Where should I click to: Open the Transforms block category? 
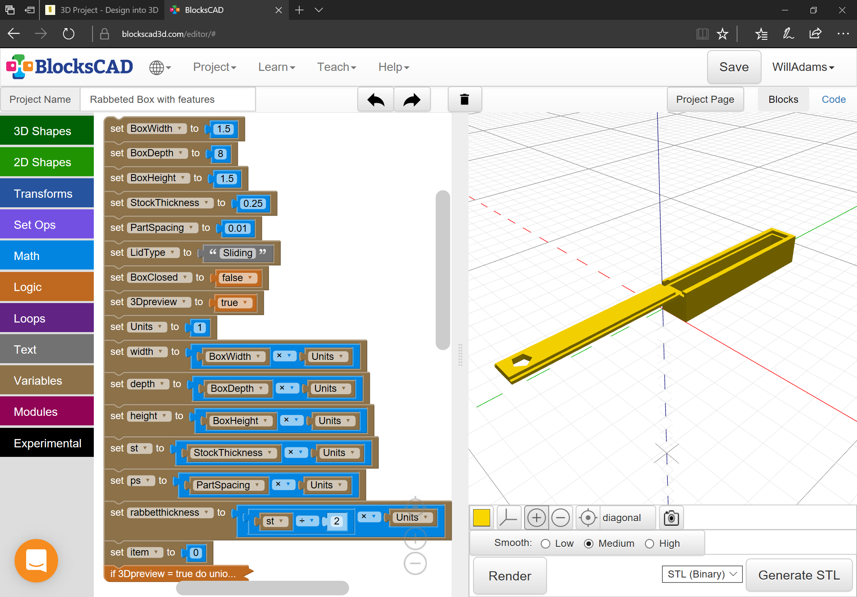click(47, 194)
